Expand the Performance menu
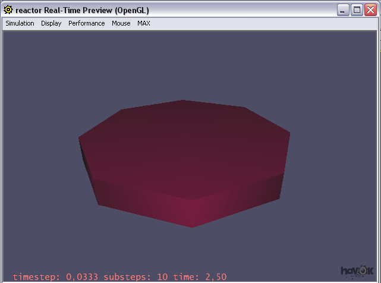 86,23
